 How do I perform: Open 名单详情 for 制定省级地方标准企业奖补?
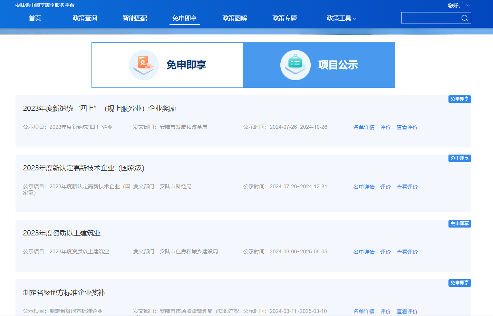364,311
